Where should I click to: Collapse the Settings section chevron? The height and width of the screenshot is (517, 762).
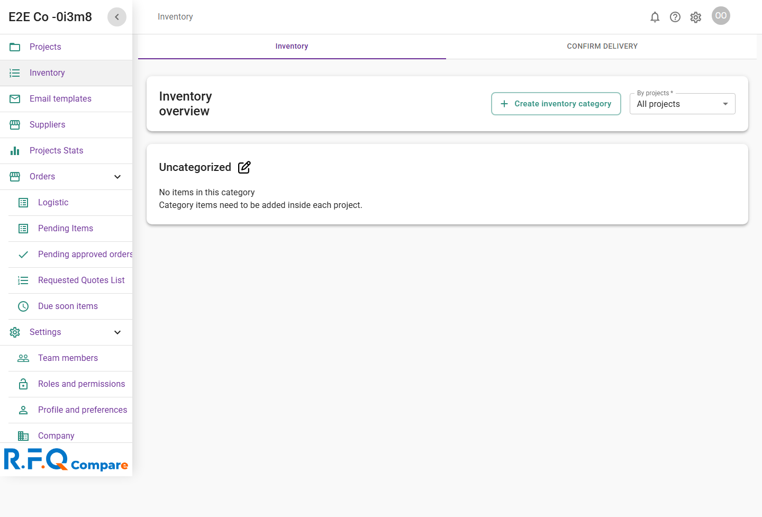pos(117,332)
